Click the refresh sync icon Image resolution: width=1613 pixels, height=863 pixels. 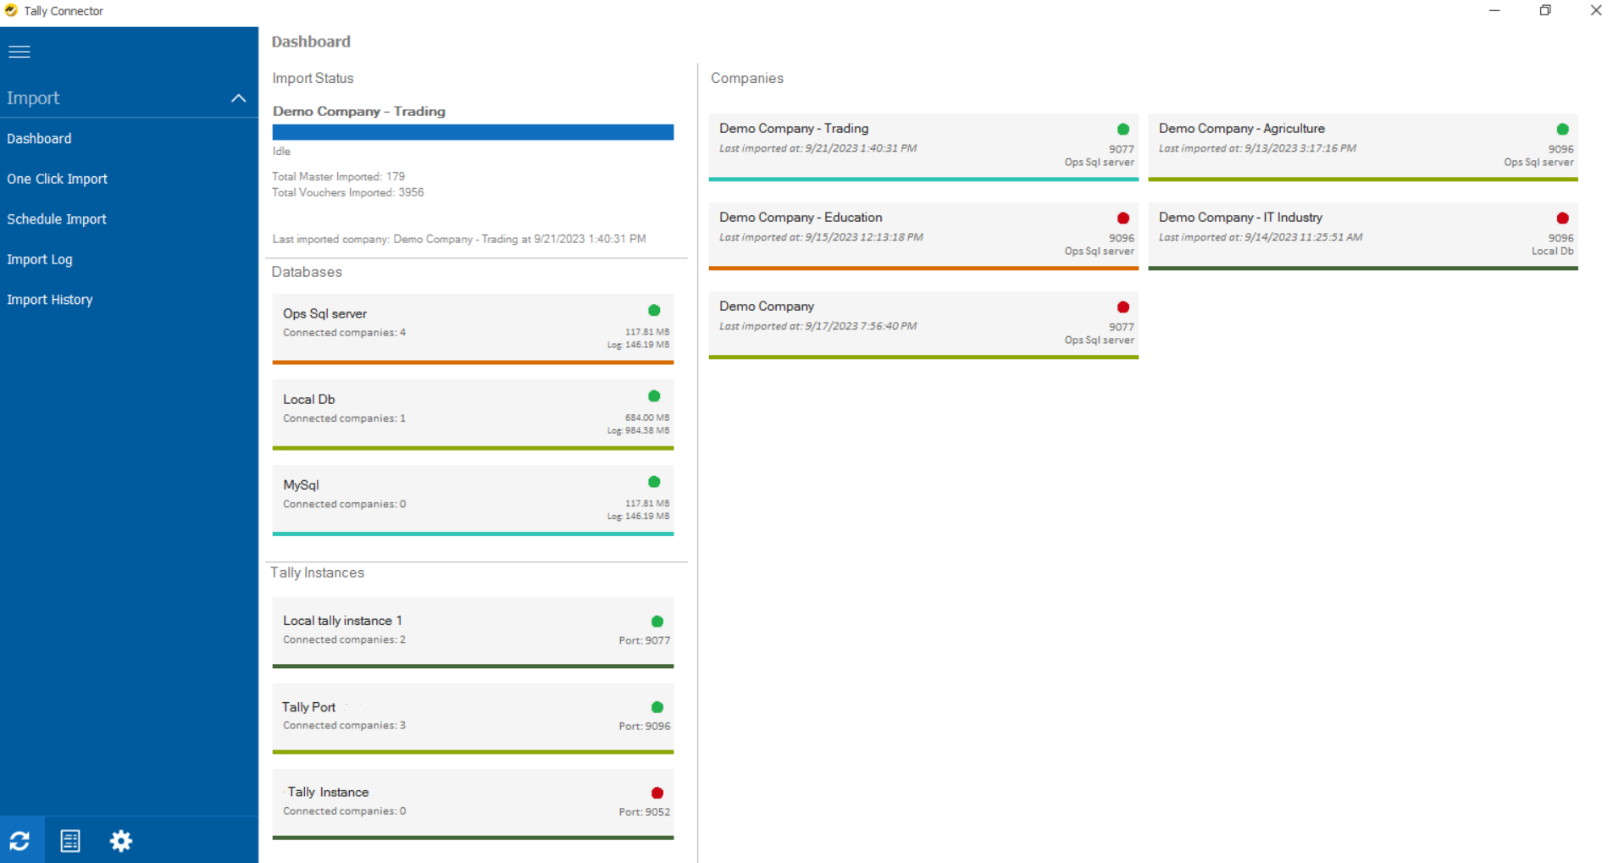pos(20,841)
